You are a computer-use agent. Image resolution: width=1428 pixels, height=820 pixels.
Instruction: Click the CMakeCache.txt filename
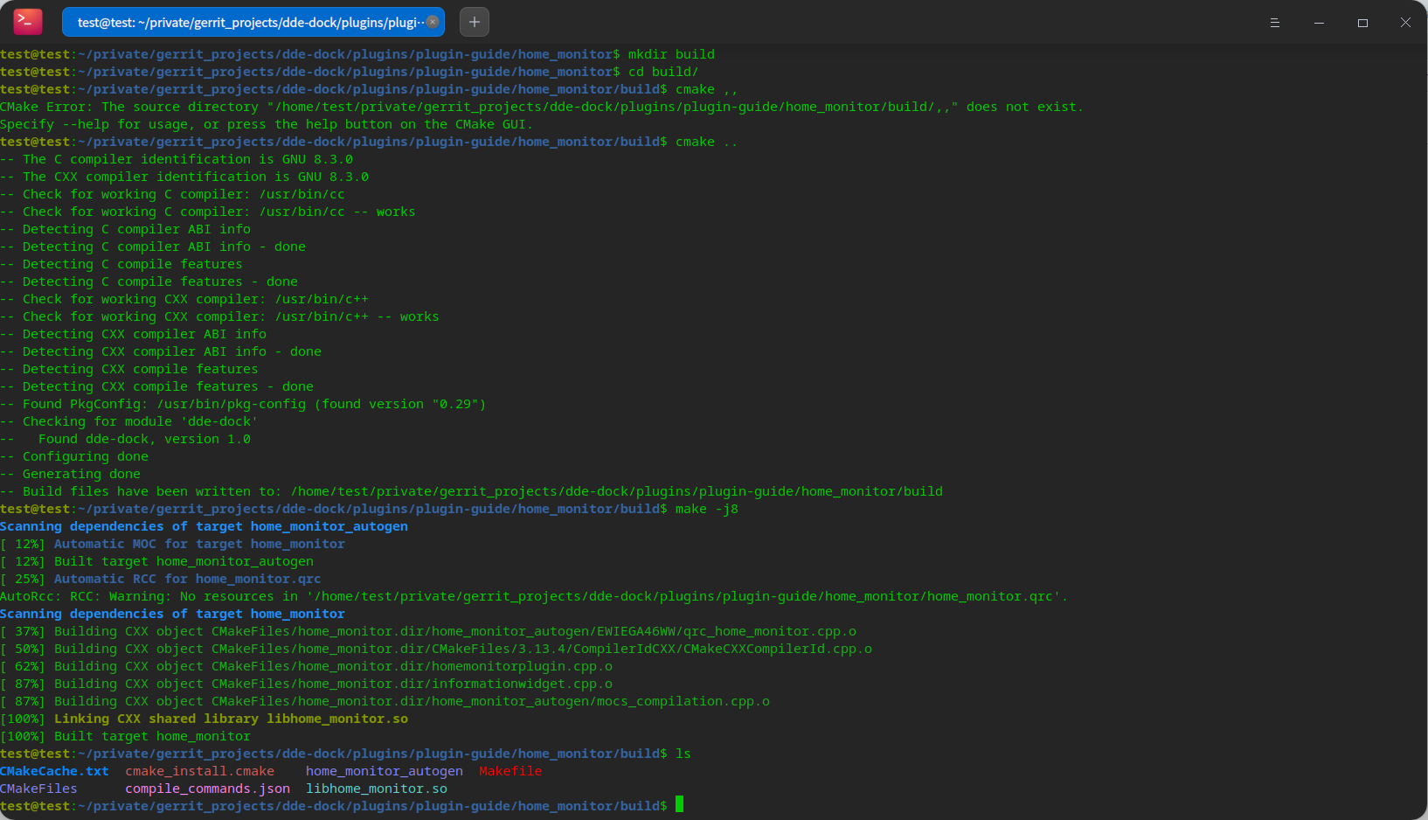coord(54,771)
